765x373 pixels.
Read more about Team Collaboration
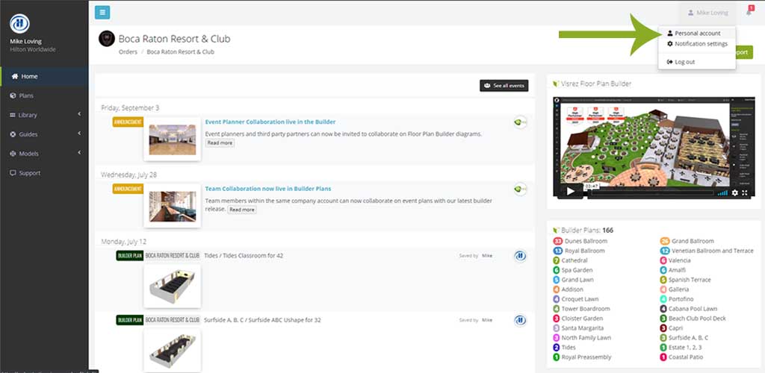[x=242, y=210]
